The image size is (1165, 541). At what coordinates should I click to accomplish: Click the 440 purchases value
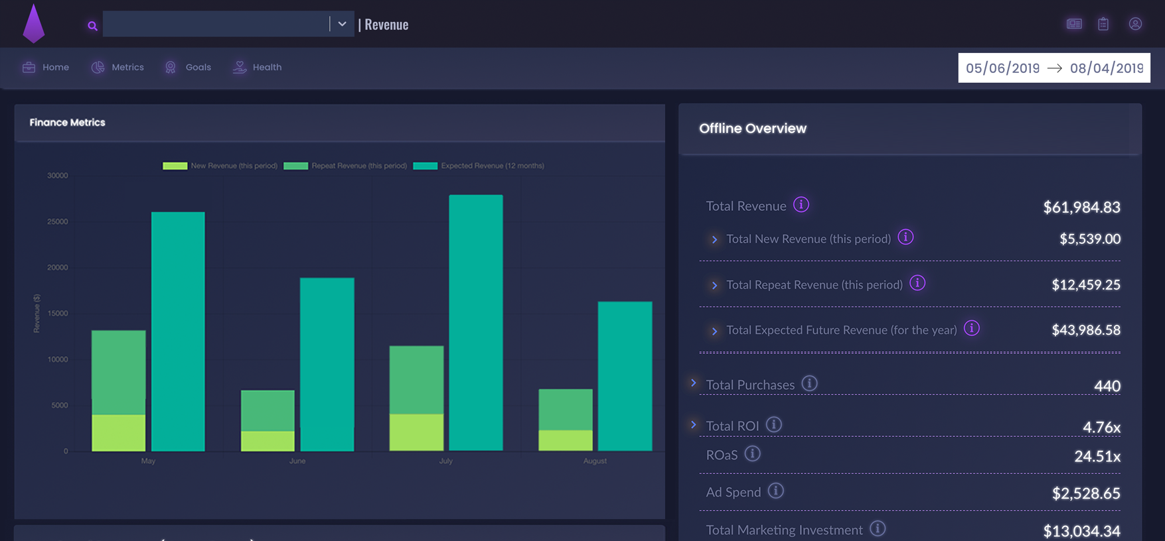coord(1107,386)
